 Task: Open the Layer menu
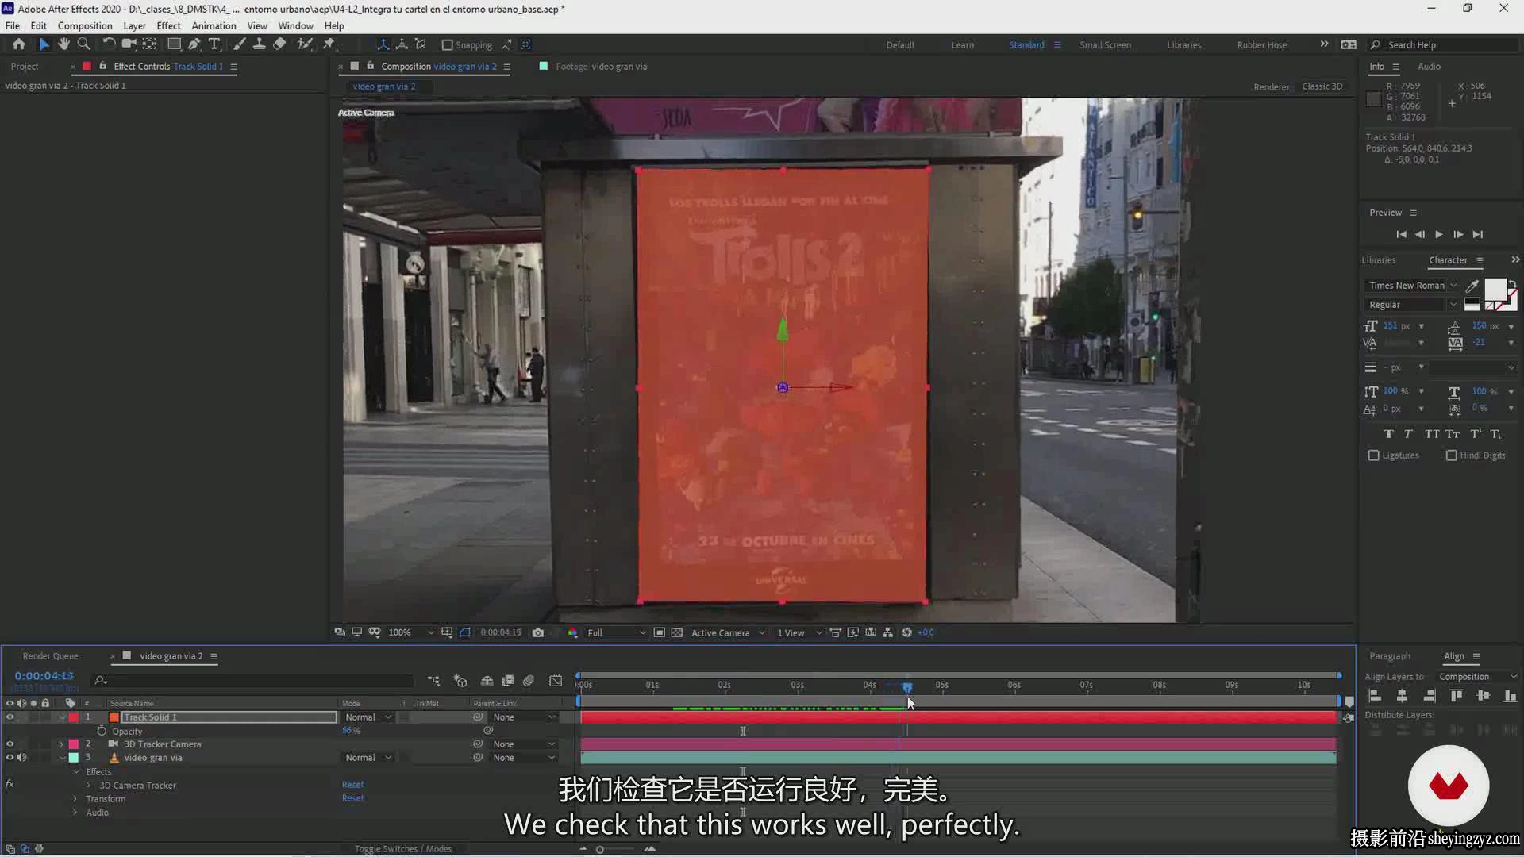134,25
